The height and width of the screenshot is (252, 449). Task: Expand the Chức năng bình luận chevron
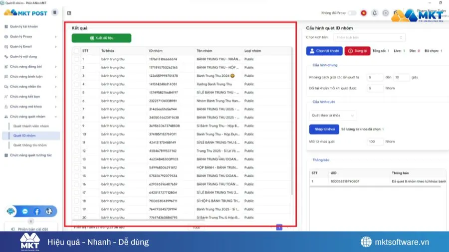coord(56,77)
